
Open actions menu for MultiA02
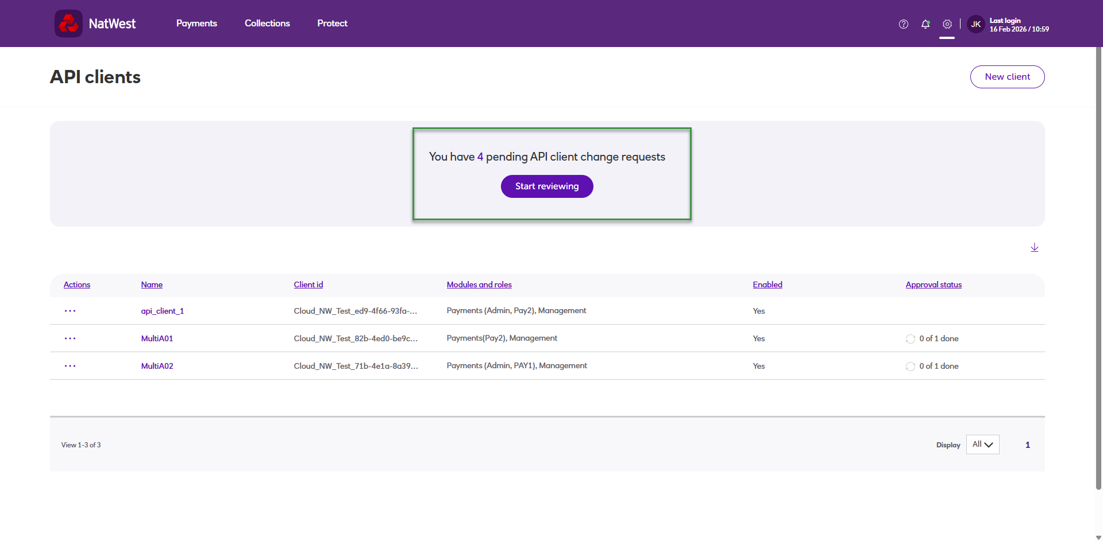coord(70,366)
